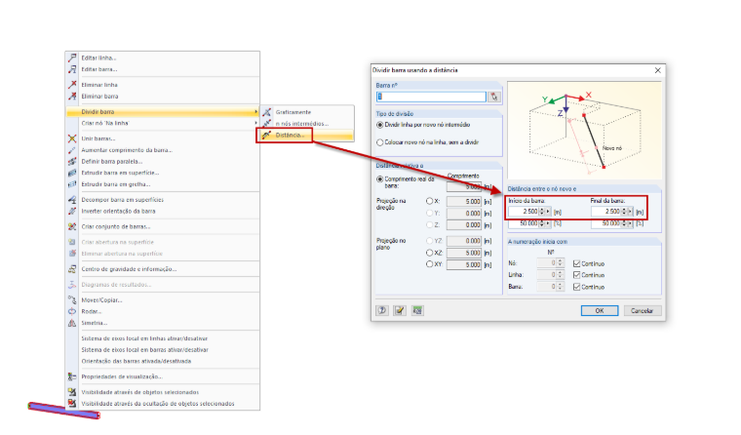This screenshot has width=741, height=435.
Task: Select Comprimento real da barra option
Action: 379,179
